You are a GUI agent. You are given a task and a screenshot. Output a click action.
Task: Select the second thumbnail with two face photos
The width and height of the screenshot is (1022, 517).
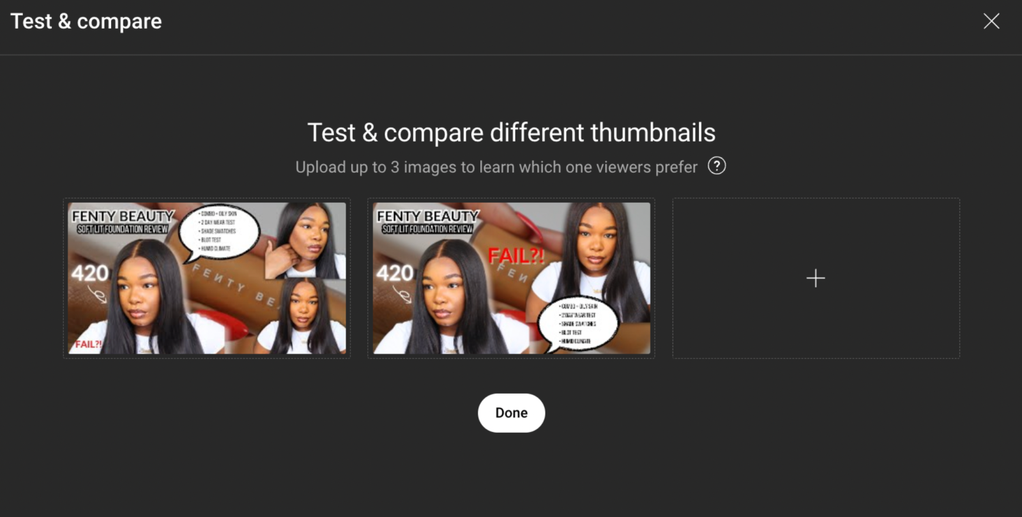512,278
